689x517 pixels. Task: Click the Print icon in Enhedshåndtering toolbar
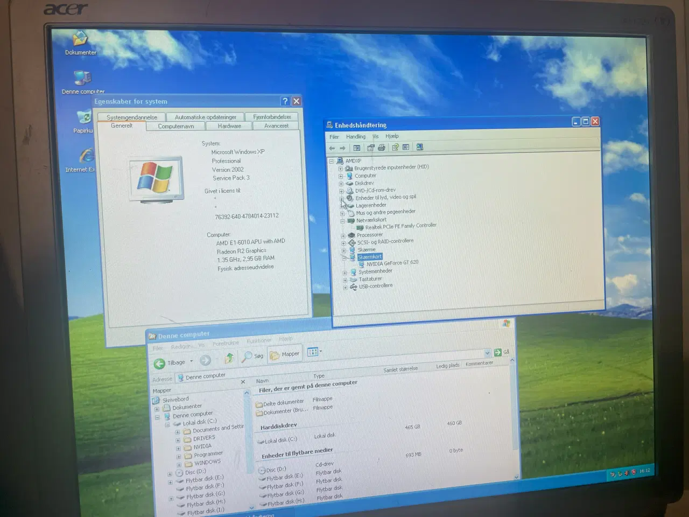[382, 148]
